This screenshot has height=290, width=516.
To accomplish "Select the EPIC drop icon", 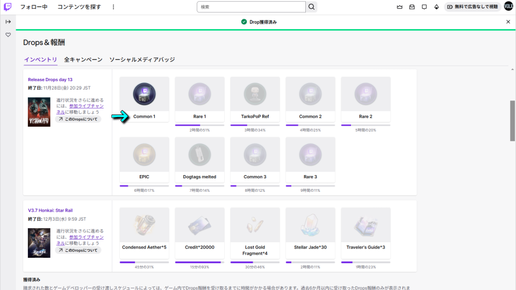I will coord(145,155).
